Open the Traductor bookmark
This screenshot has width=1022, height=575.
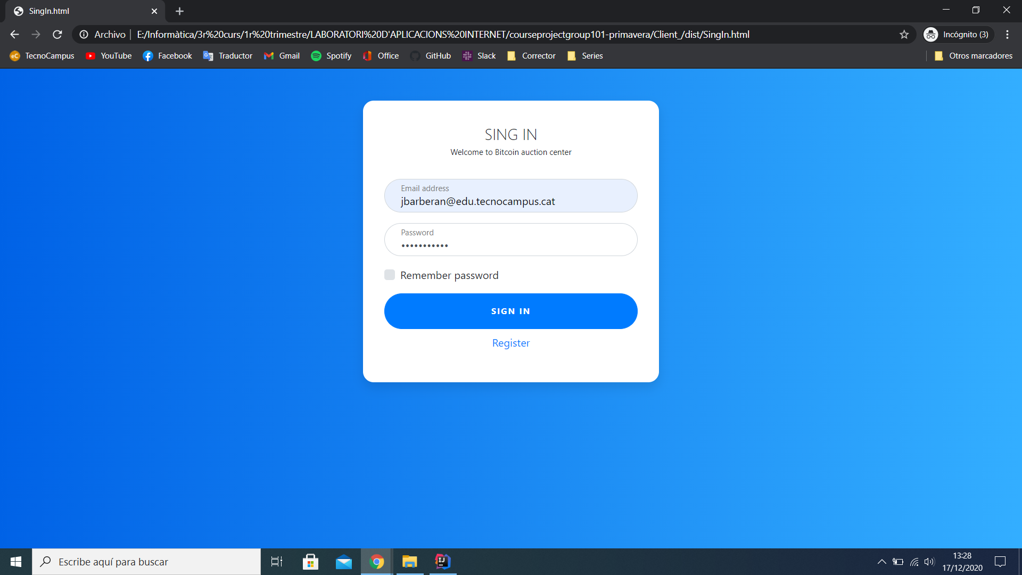tap(227, 55)
